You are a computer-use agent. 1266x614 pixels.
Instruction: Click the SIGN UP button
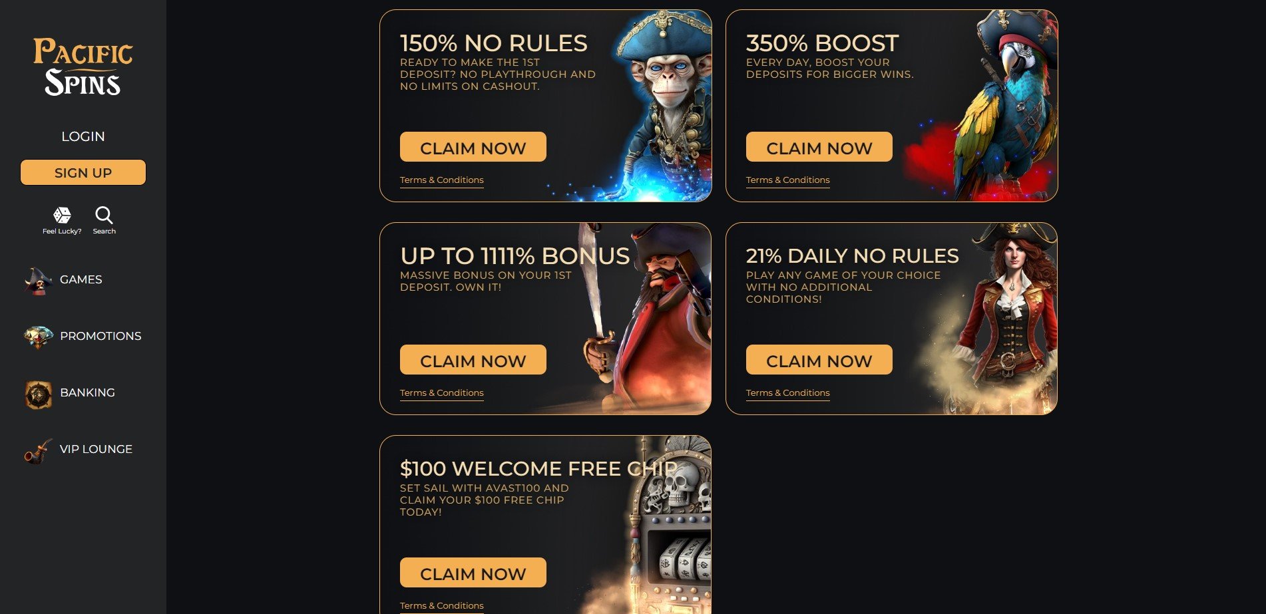tap(83, 172)
